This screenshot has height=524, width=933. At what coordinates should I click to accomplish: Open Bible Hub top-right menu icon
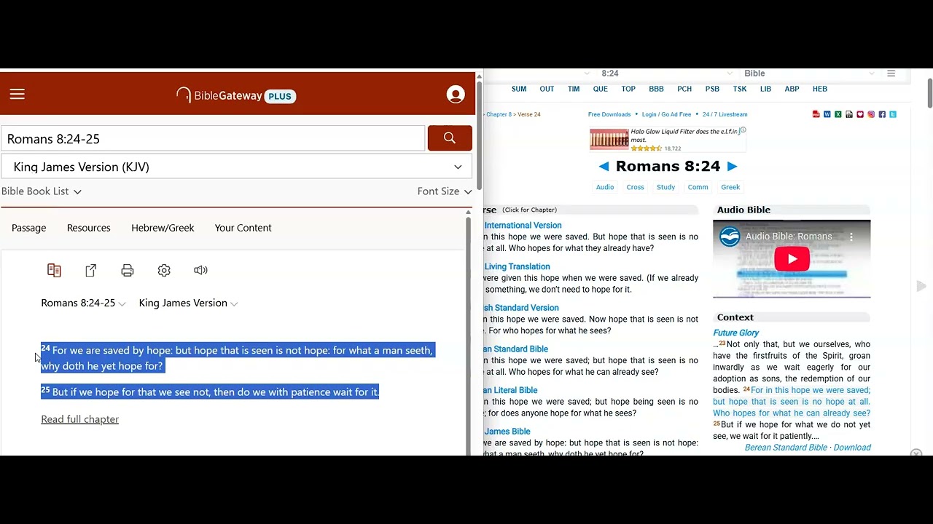pos(891,74)
